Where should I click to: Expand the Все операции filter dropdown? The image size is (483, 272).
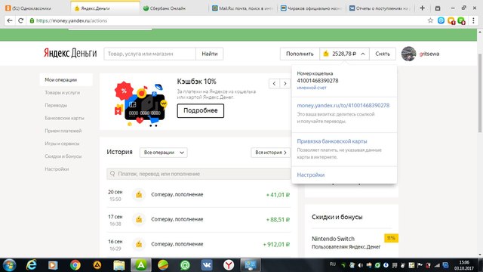164,153
